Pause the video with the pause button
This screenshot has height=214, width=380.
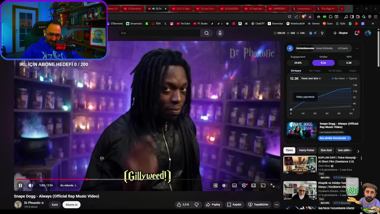click(x=20, y=185)
